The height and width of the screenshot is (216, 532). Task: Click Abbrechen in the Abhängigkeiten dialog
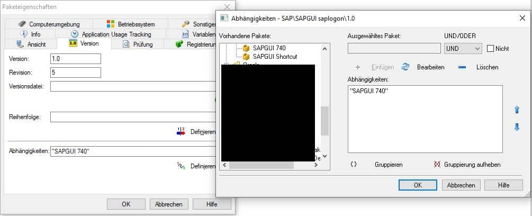tap(461, 185)
